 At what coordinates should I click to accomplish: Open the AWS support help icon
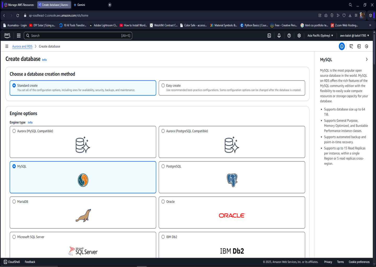coord(289,36)
